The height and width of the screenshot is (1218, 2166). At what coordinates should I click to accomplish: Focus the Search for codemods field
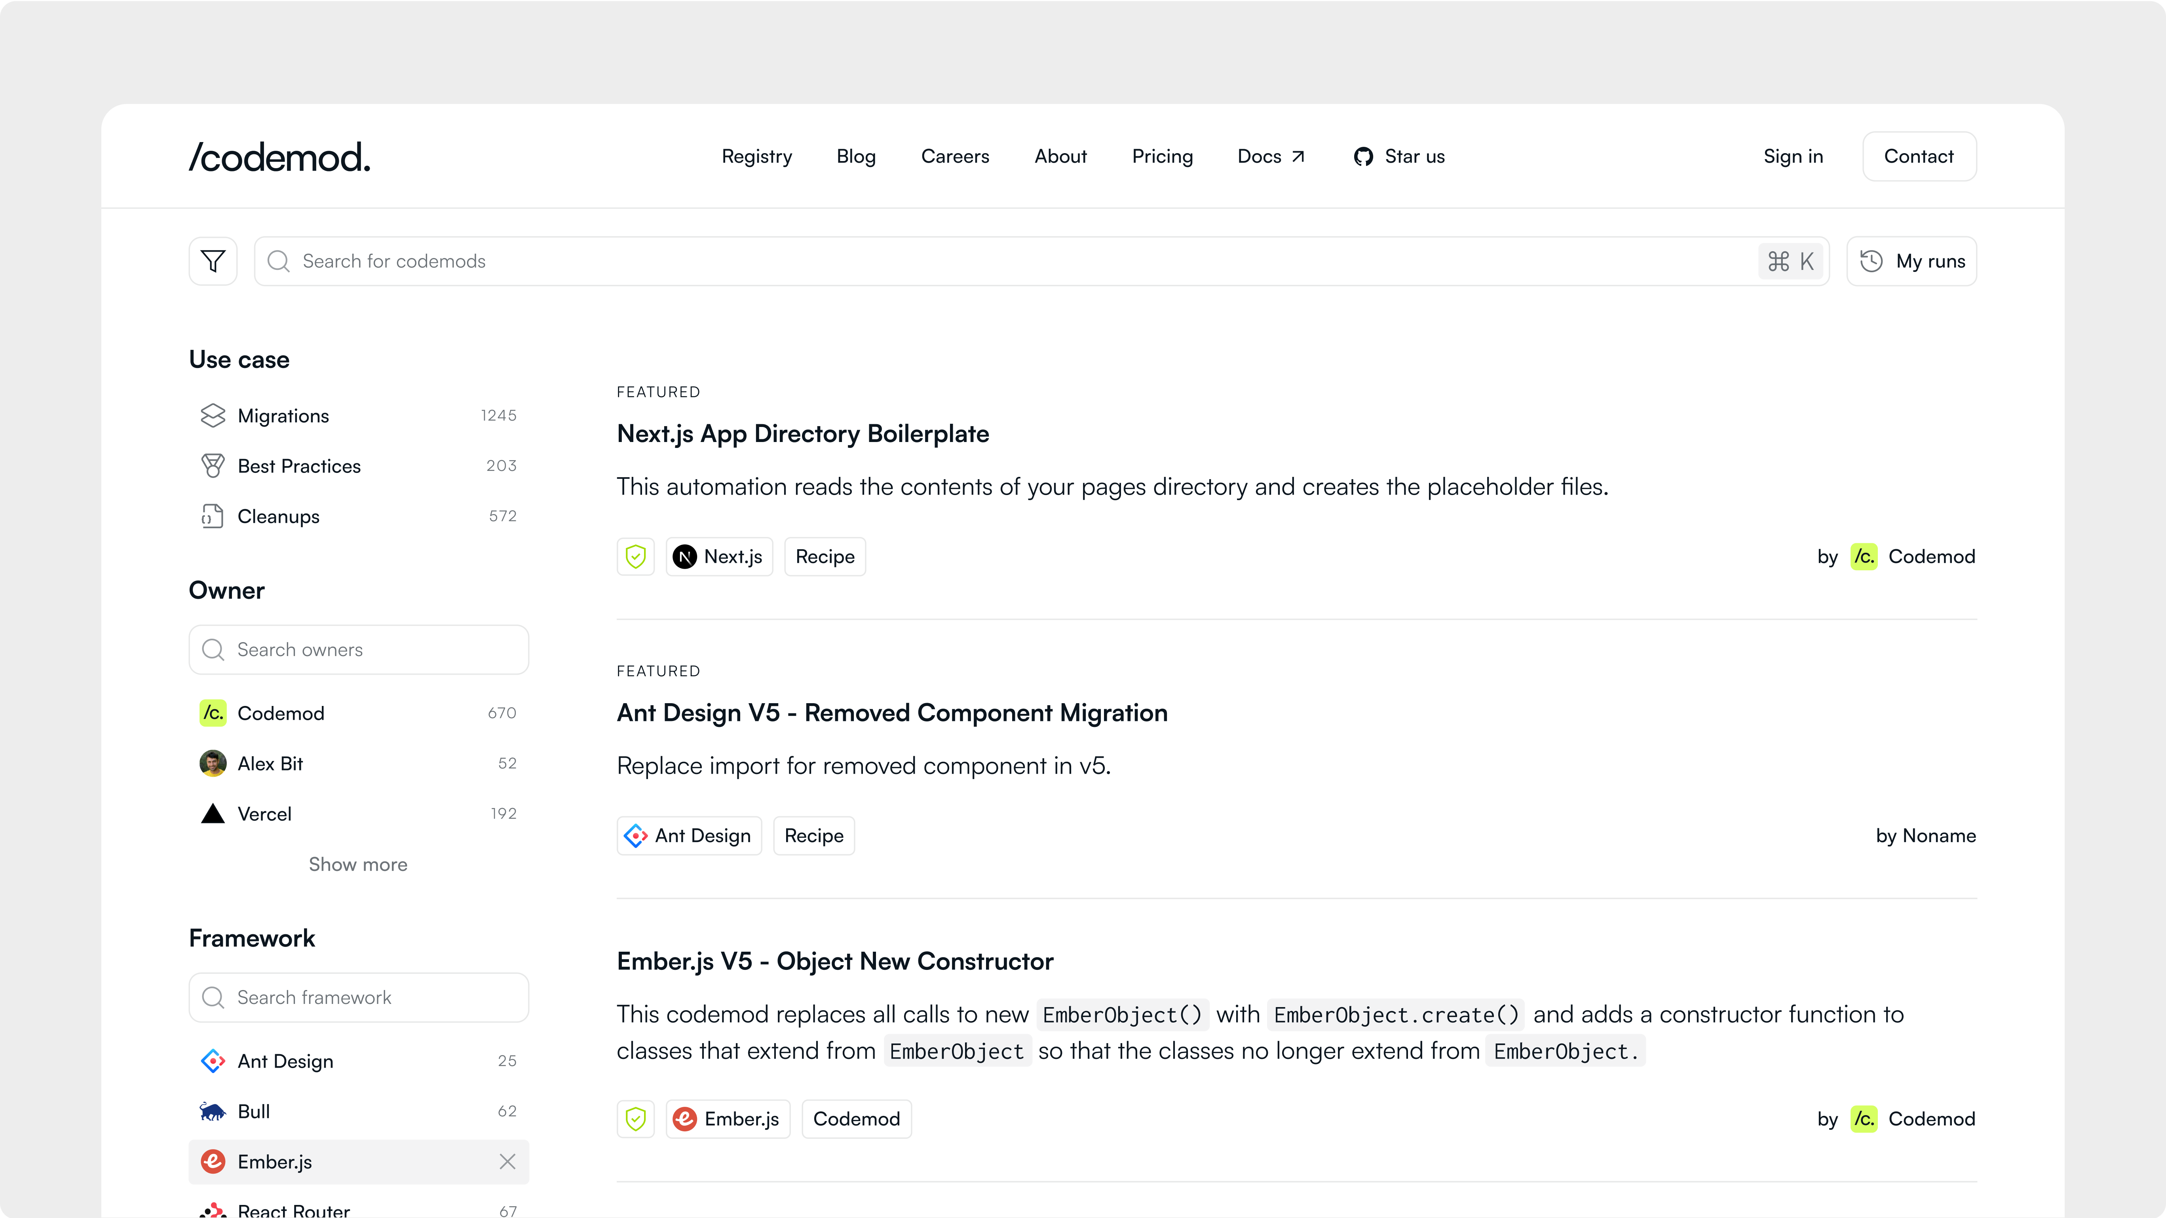1009,262
